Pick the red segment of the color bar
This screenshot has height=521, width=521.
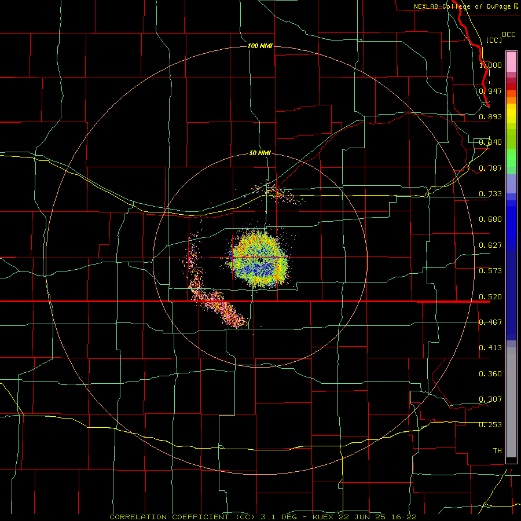tap(511, 87)
